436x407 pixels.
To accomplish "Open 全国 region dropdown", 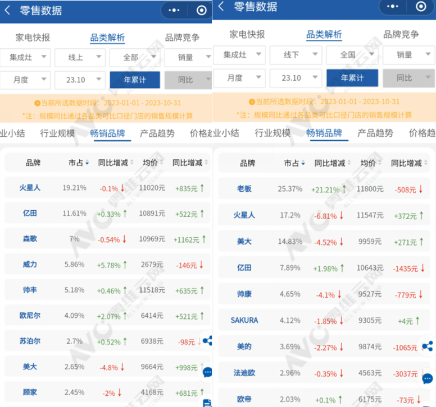I will pyautogui.click(x=352, y=55).
